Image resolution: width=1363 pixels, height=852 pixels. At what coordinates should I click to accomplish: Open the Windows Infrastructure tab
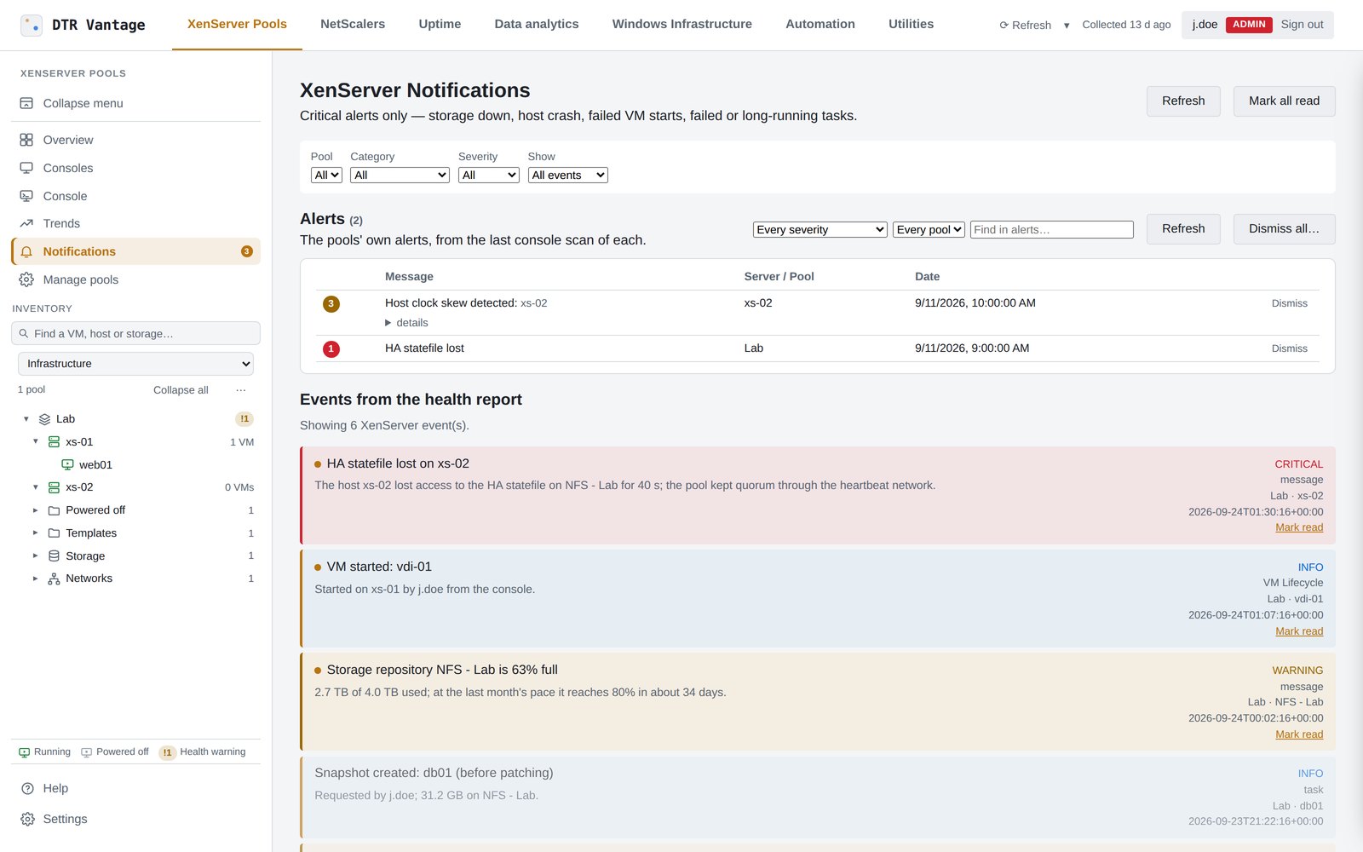682,24
